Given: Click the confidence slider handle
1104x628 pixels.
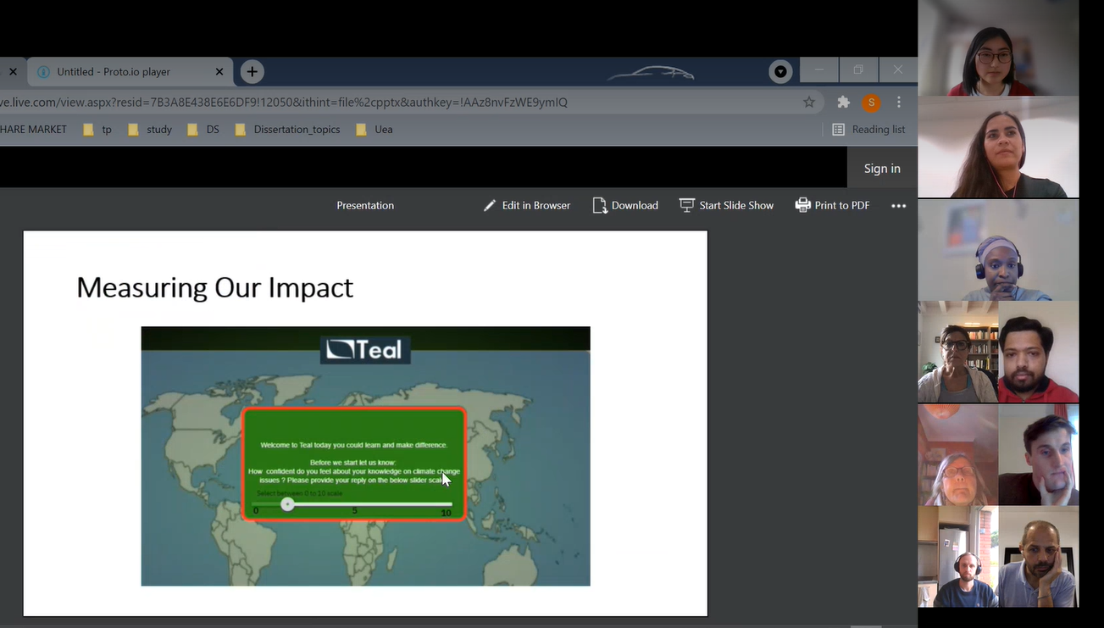Looking at the screenshot, I should point(287,504).
